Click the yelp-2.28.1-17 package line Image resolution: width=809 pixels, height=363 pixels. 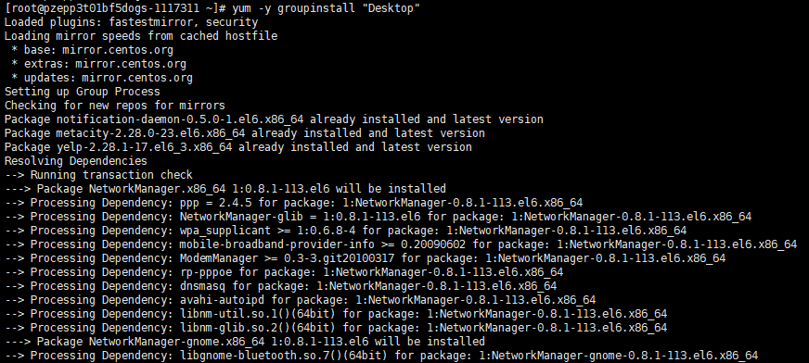click(238, 147)
